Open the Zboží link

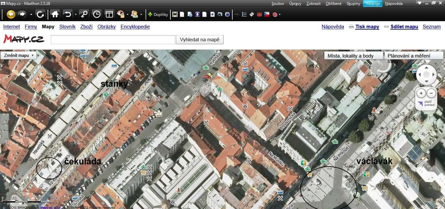[87, 27]
